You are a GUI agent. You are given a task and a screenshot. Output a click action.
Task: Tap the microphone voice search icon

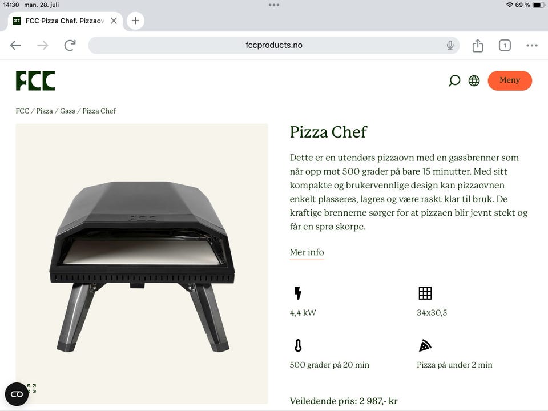coord(450,46)
